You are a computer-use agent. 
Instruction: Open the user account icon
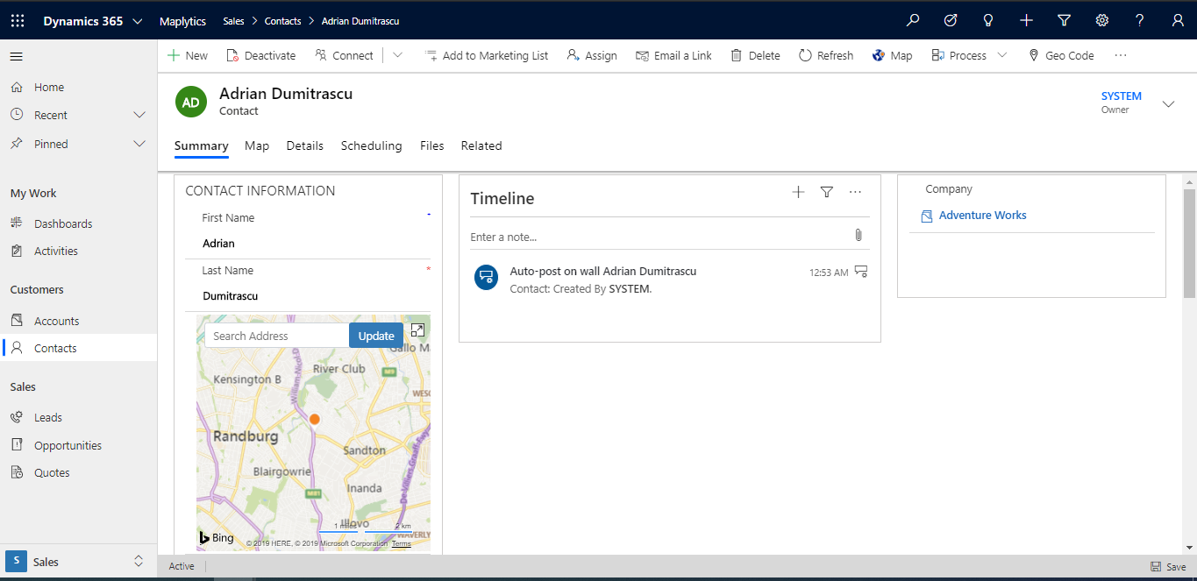pos(1178,20)
